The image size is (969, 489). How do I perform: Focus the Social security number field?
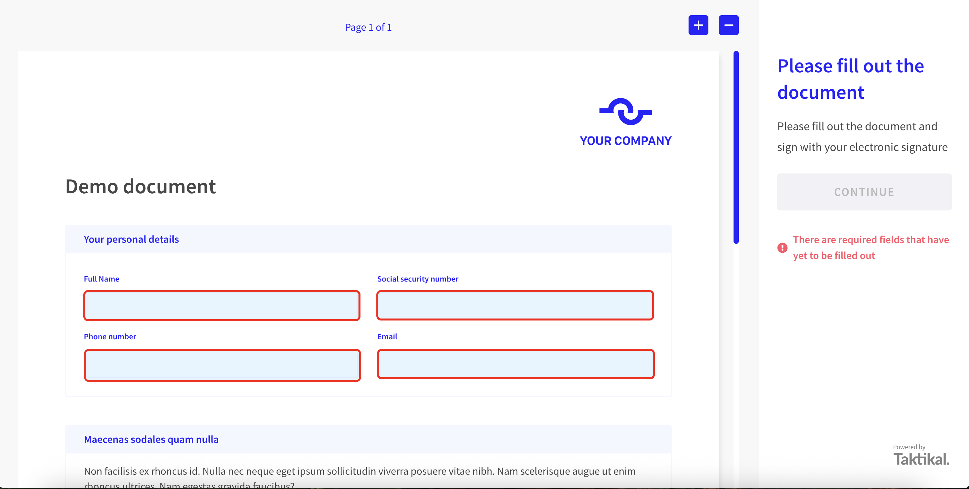point(515,305)
